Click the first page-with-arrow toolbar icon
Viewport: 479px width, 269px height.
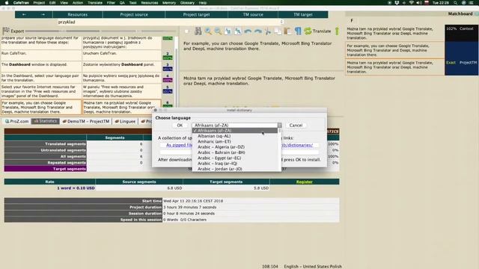point(228,31)
